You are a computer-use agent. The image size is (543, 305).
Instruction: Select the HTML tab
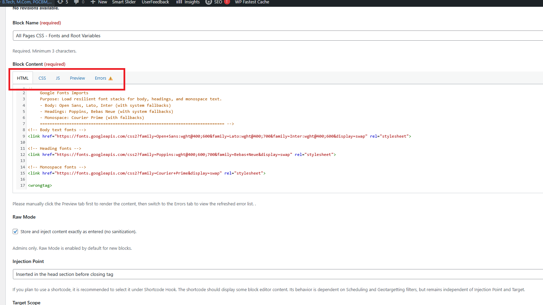click(x=23, y=78)
